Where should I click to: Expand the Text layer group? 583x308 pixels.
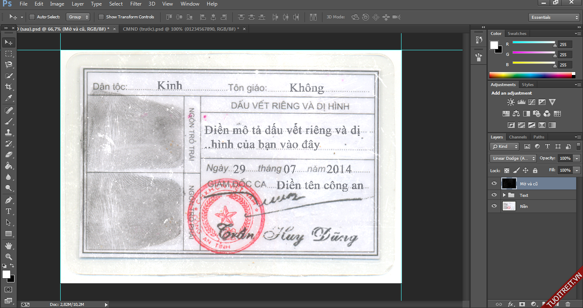pos(504,195)
